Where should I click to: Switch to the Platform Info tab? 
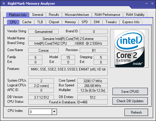[x=18, y=15]
